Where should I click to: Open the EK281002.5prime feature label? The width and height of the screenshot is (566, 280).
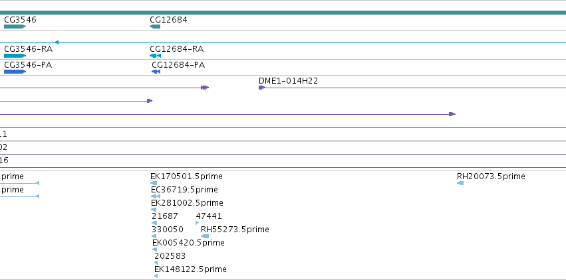[x=187, y=203]
